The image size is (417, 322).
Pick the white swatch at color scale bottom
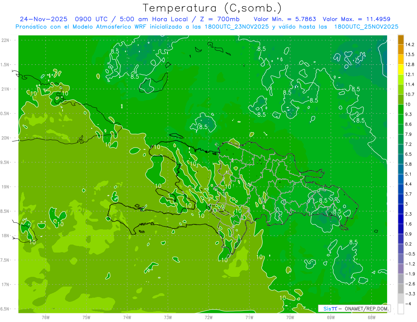401,309
